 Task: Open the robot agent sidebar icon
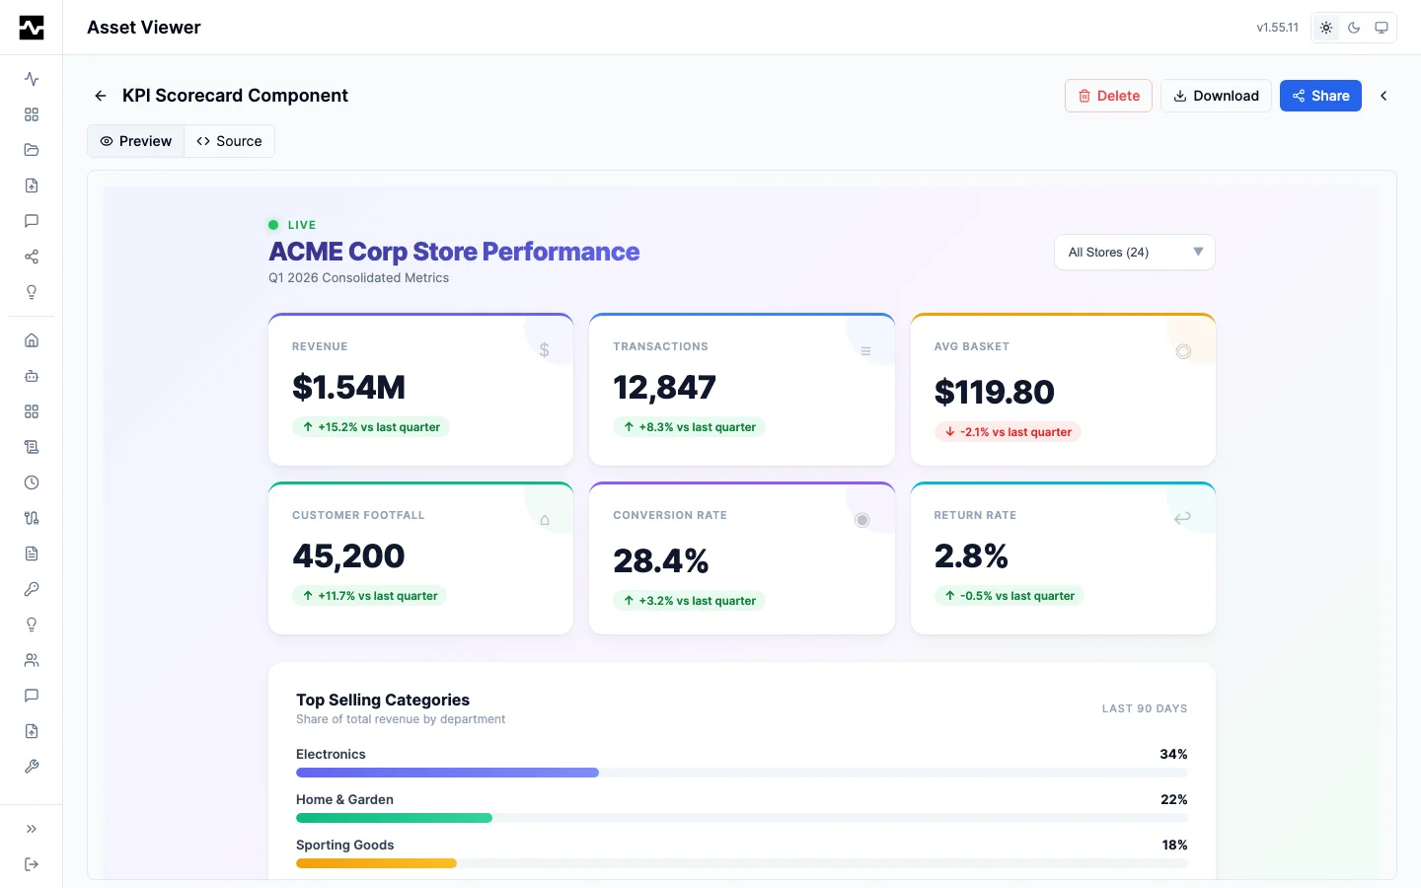click(x=32, y=376)
